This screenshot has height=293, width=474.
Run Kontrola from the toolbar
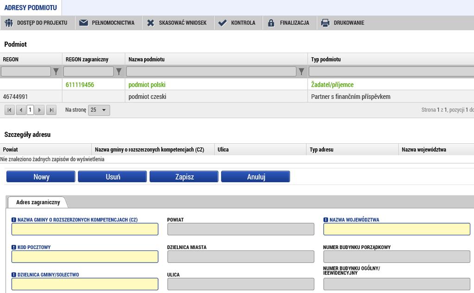(x=238, y=23)
